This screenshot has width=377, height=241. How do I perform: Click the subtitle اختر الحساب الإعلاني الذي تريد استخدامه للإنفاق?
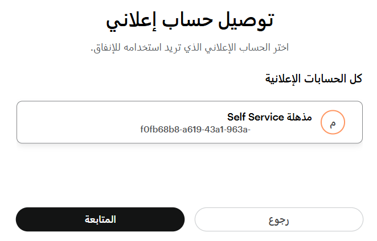coord(190,48)
